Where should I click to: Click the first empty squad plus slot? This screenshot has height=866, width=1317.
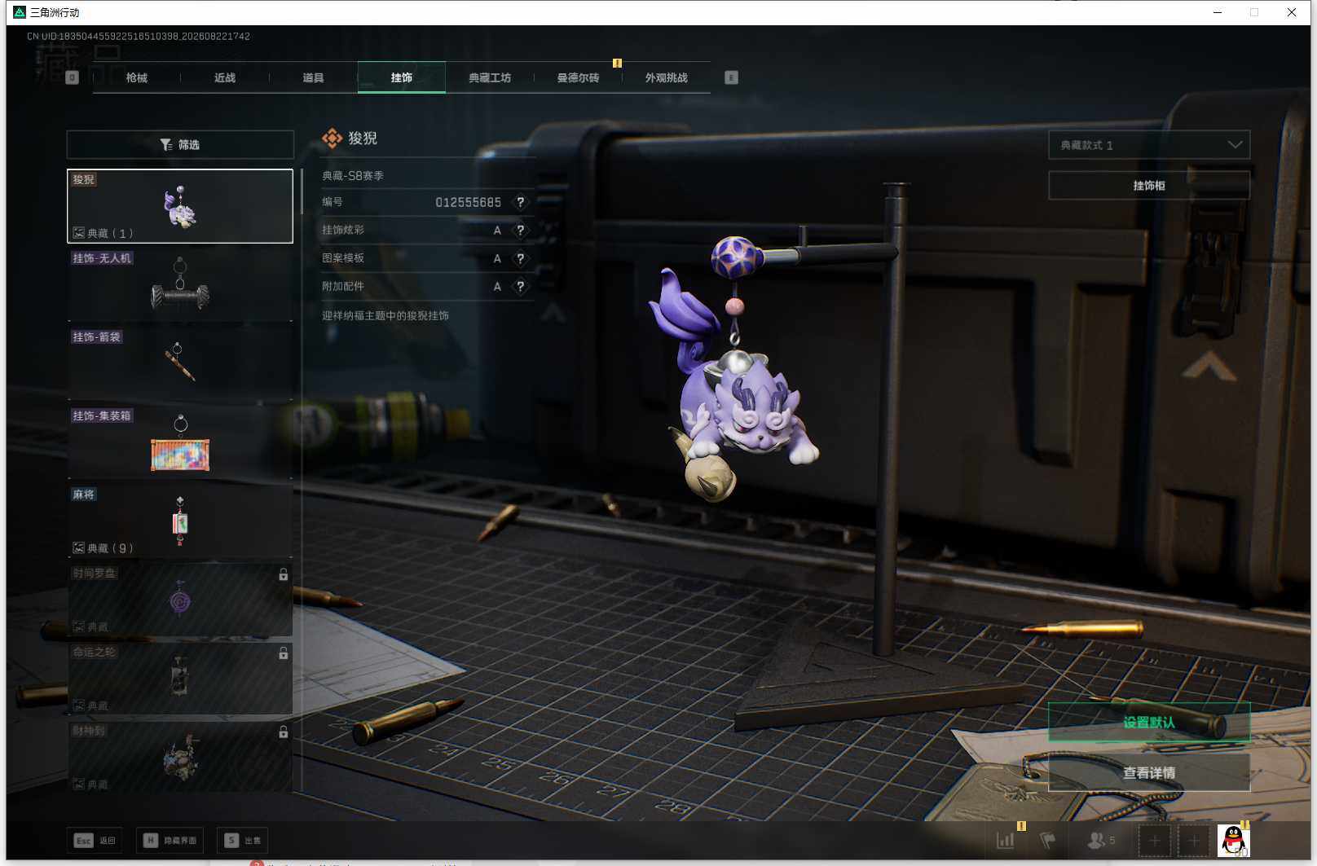point(1155,840)
